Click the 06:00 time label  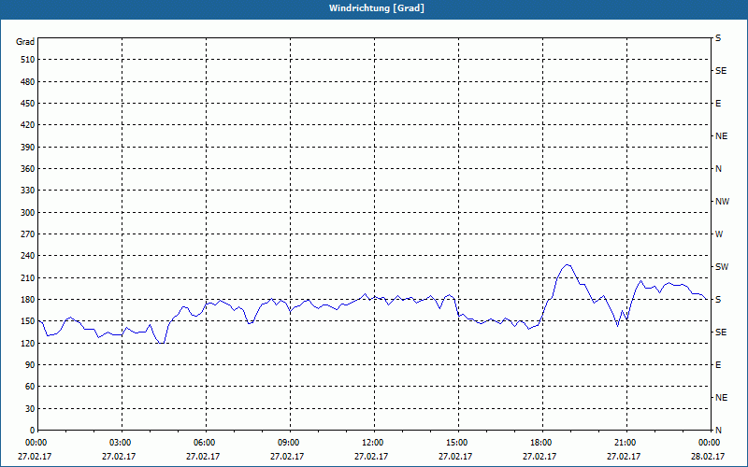tap(205, 443)
